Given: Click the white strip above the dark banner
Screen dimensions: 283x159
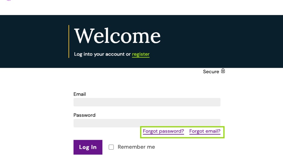Looking at the screenshot, I should [x=141, y=7].
